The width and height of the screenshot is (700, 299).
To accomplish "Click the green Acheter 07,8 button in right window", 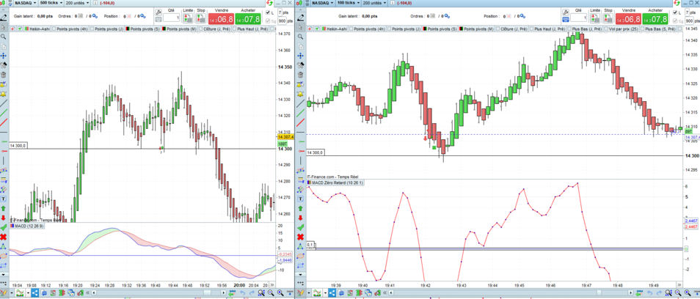I will point(655,19).
